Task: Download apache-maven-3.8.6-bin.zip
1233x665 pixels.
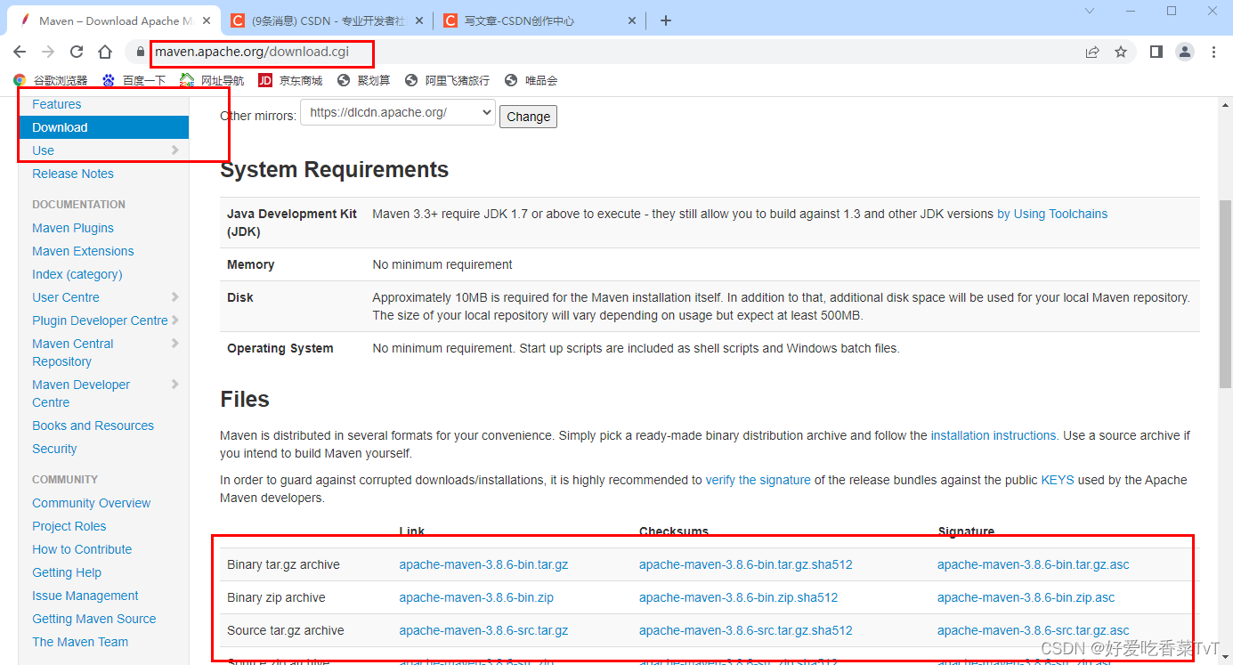Action: point(476,597)
